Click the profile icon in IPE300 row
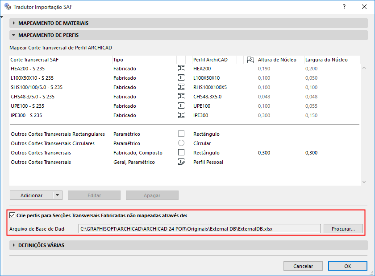This screenshot has width=375, height=276. click(x=181, y=115)
